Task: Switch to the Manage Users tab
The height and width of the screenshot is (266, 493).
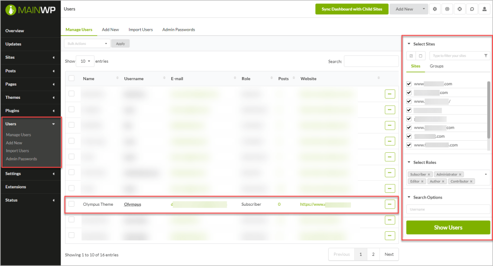Action: [79, 29]
